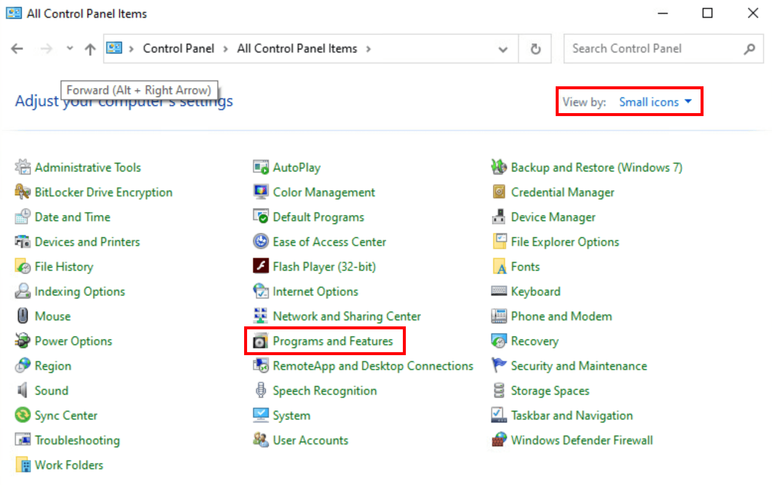
Task: Click inside the Search Control Panel field
Action: click(645, 49)
